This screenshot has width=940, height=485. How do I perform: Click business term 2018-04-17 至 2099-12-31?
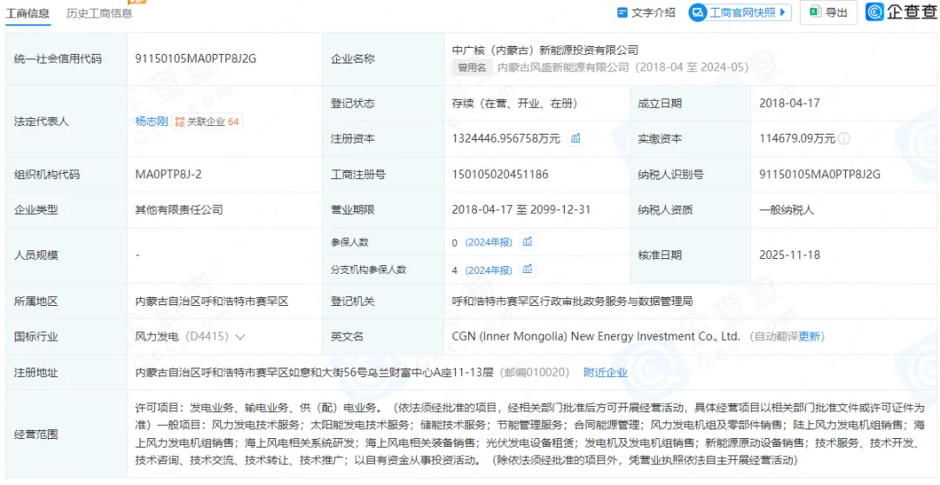(521, 210)
